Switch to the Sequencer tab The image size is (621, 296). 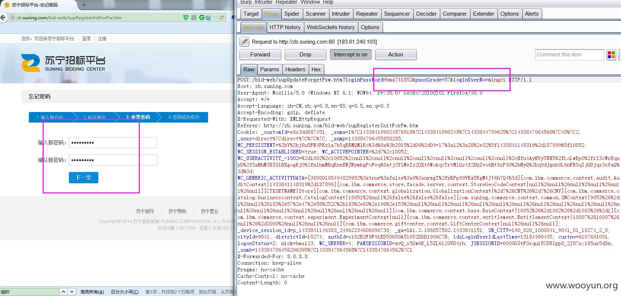click(397, 14)
